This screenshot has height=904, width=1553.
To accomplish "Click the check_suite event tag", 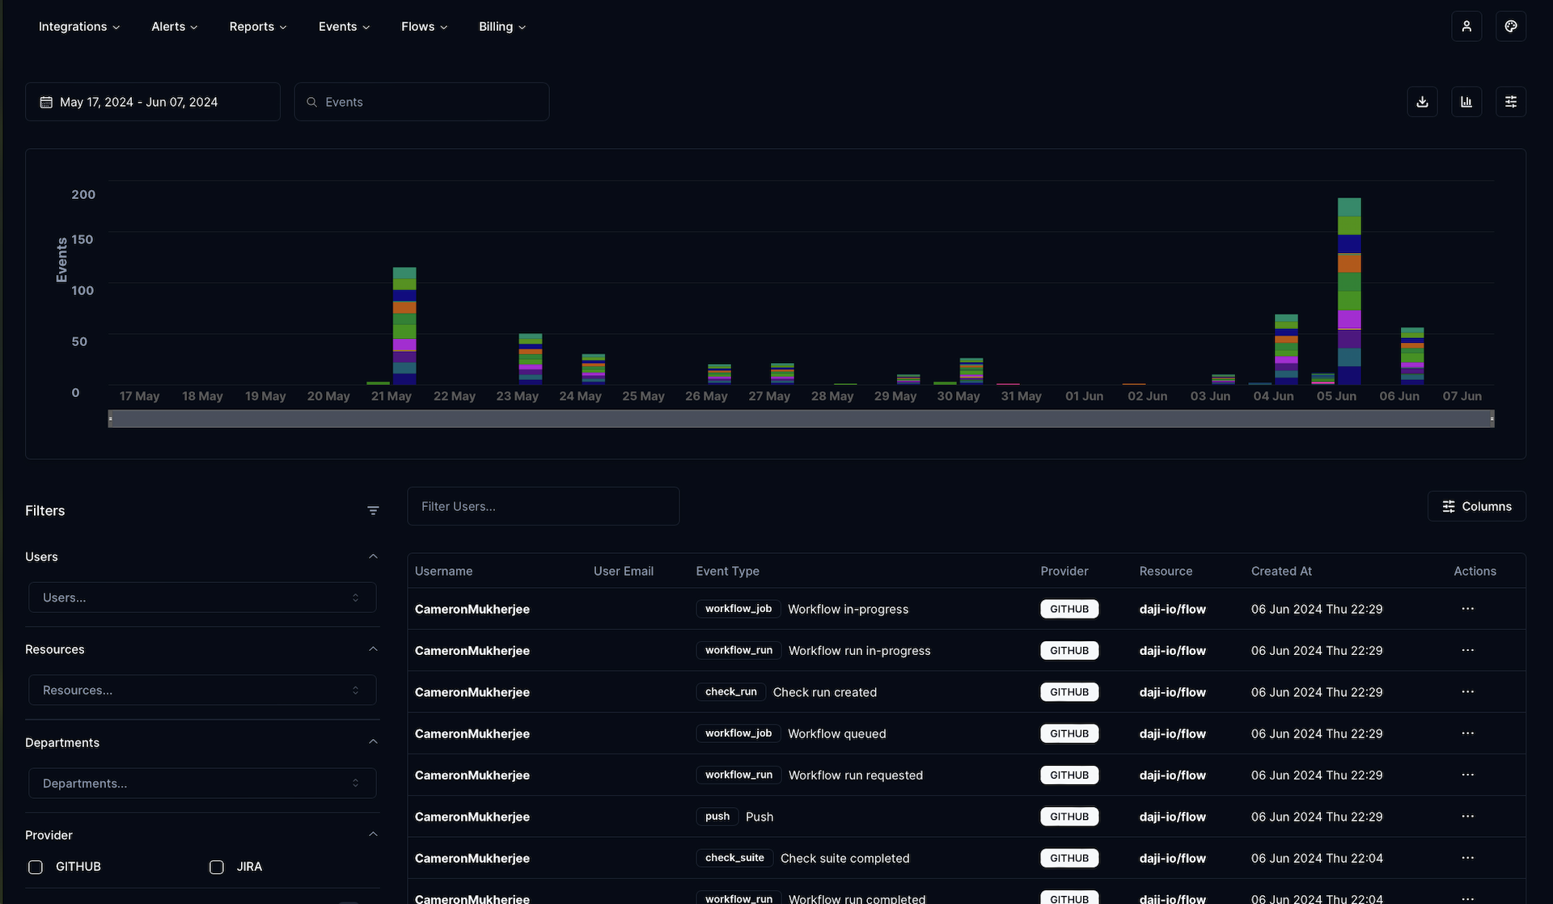I will (734, 858).
